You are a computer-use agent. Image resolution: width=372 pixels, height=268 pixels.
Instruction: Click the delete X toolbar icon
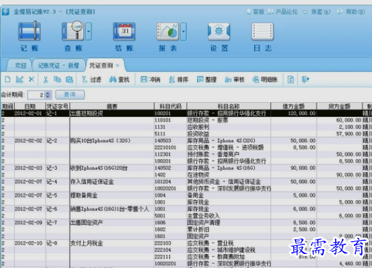tap(32, 79)
